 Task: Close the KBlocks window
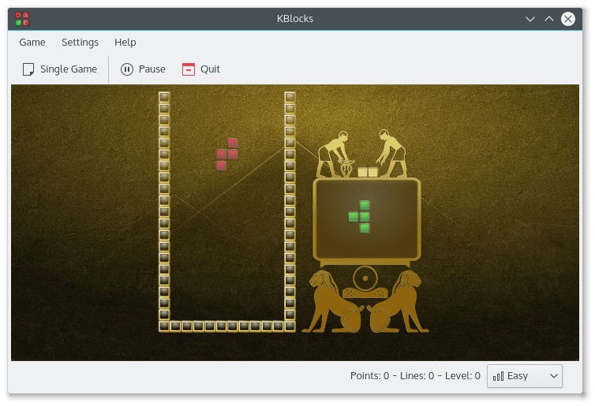coord(568,19)
